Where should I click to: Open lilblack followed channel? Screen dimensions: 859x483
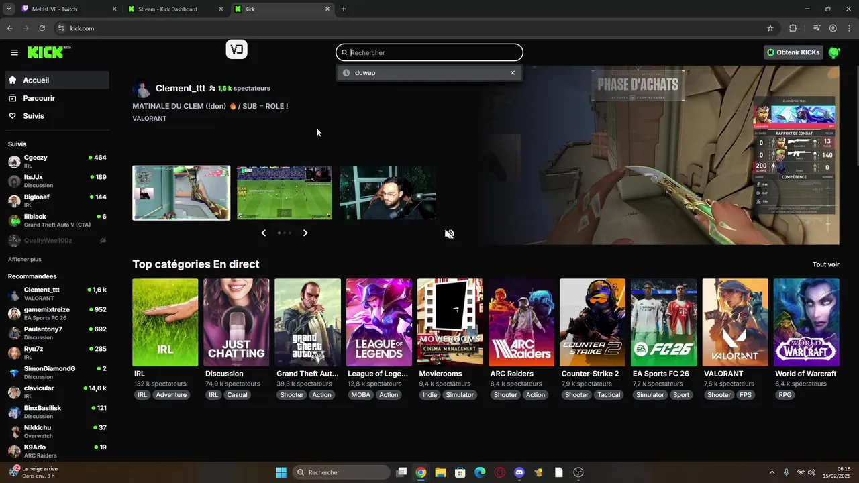pyautogui.click(x=57, y=221)
